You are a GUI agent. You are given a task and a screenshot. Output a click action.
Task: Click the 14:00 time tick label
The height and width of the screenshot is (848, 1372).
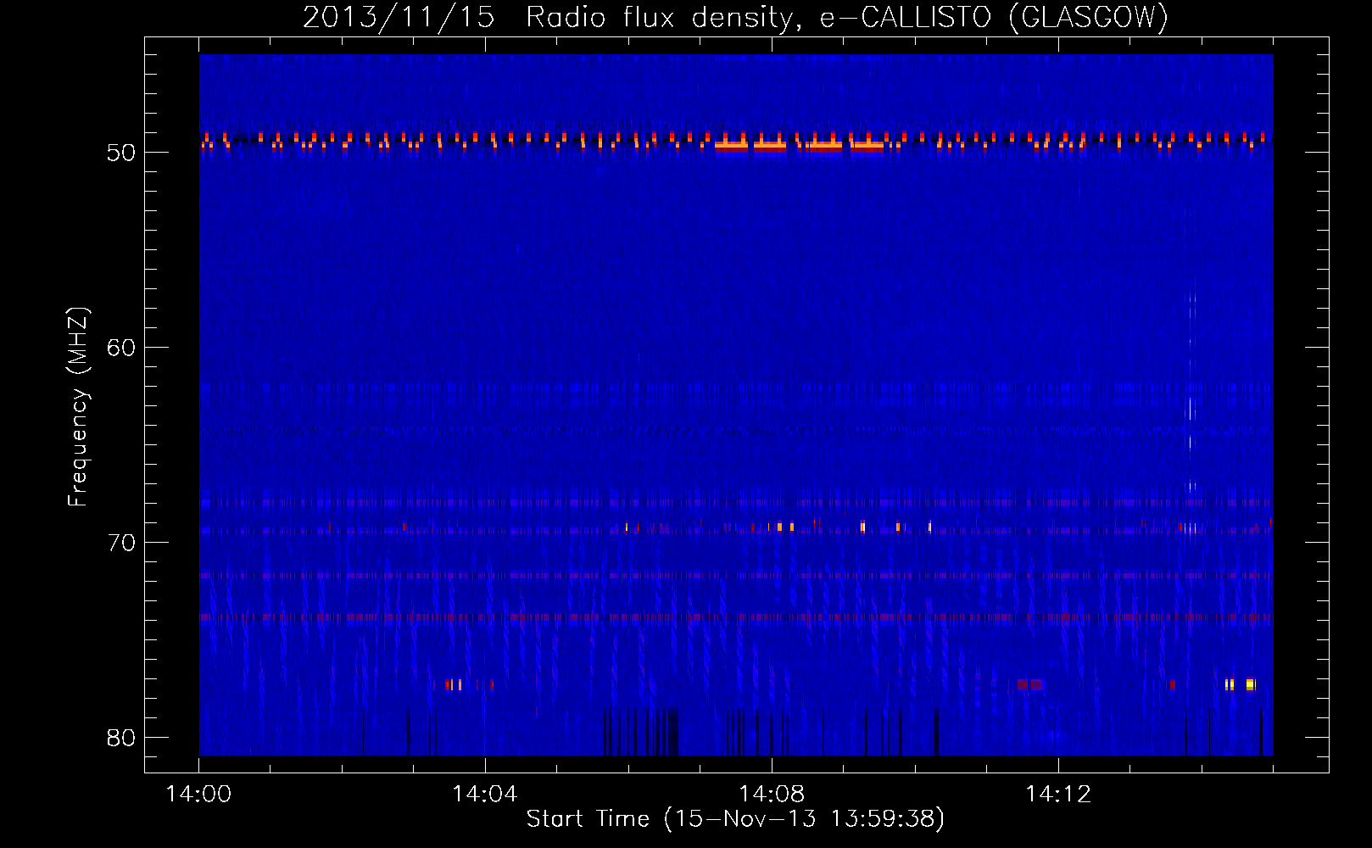tap(199, 795)
